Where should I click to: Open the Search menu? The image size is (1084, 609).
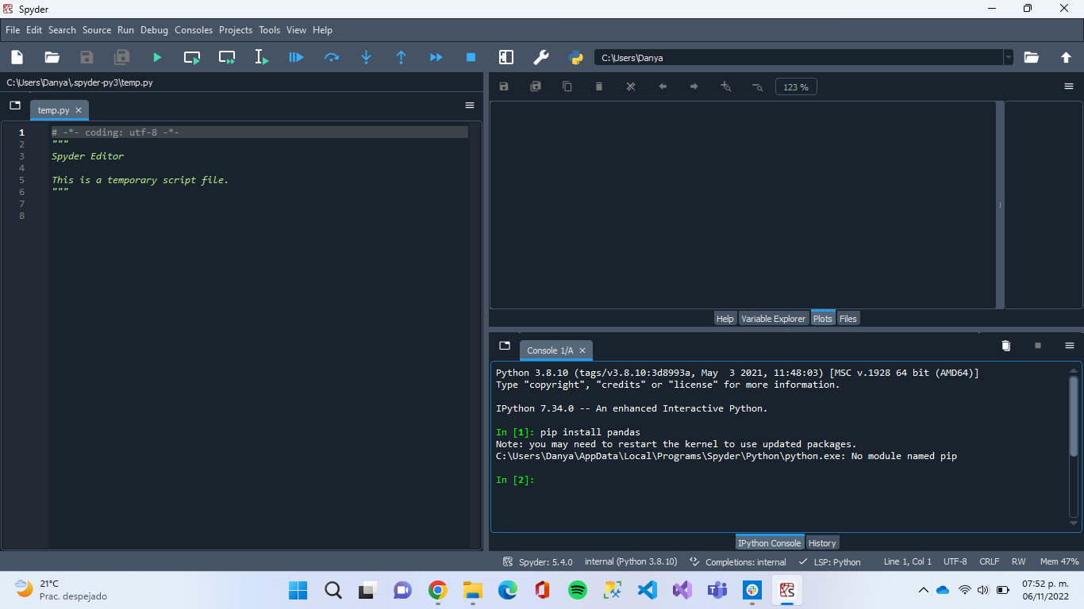[62, 30]
